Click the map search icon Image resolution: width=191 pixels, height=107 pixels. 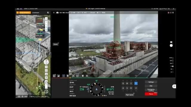(x=46, y=18)
